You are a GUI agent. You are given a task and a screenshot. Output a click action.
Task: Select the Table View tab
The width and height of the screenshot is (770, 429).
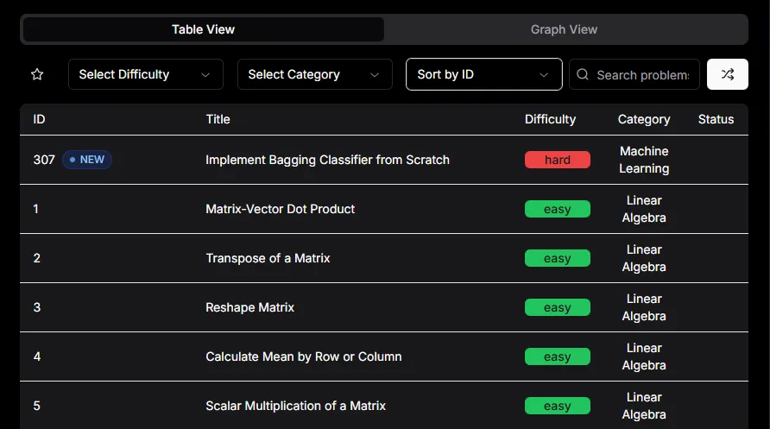click(x=203, y=29)
